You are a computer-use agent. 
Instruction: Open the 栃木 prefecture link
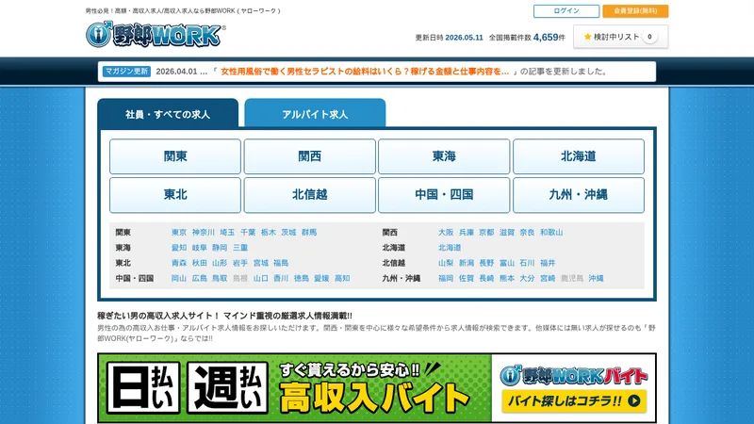[x=269, y=232]
